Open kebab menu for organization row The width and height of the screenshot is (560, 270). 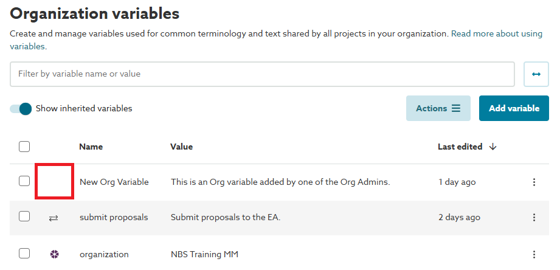(534, 254)
